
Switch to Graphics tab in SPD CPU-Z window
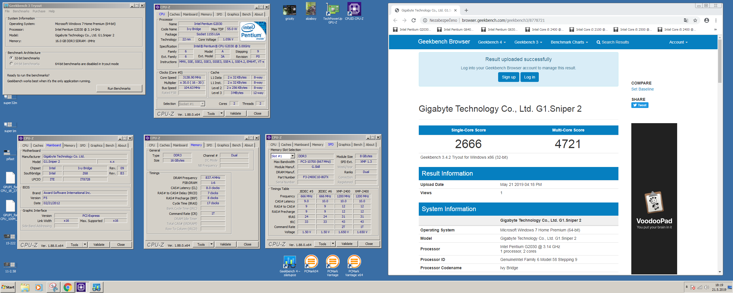[344, 145]
